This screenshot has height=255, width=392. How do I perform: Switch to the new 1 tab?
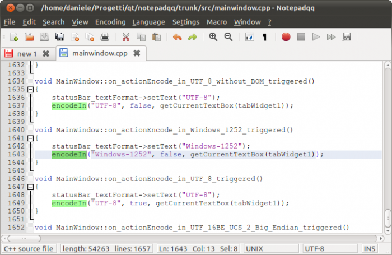26,54
